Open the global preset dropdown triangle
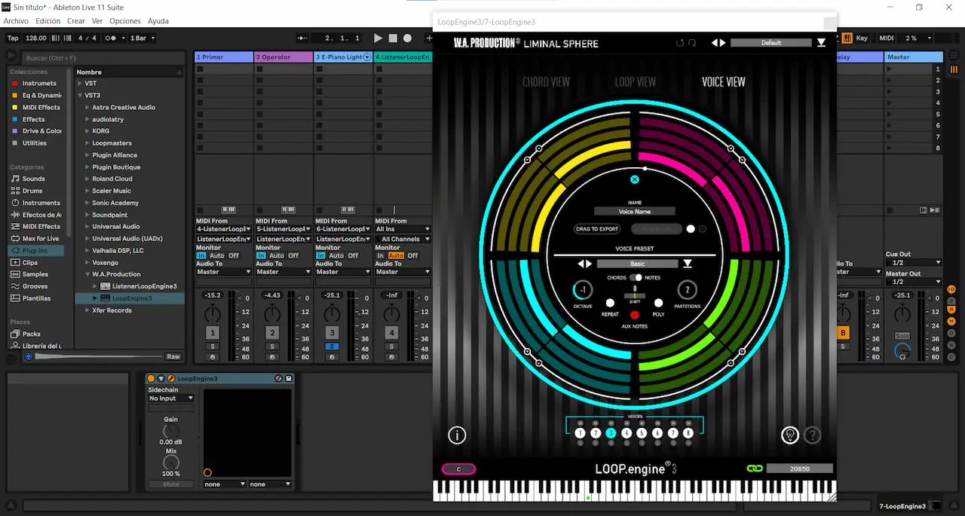 tap(821, 43)
